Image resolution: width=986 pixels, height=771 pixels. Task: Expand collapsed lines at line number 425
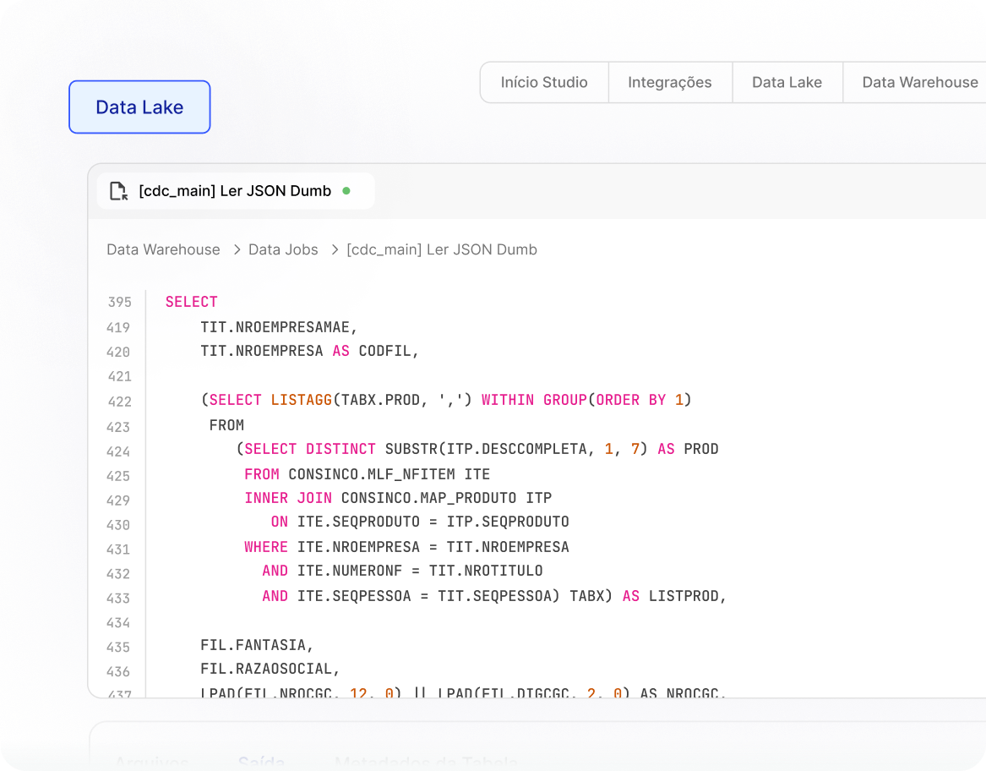(x=118, y=476)
